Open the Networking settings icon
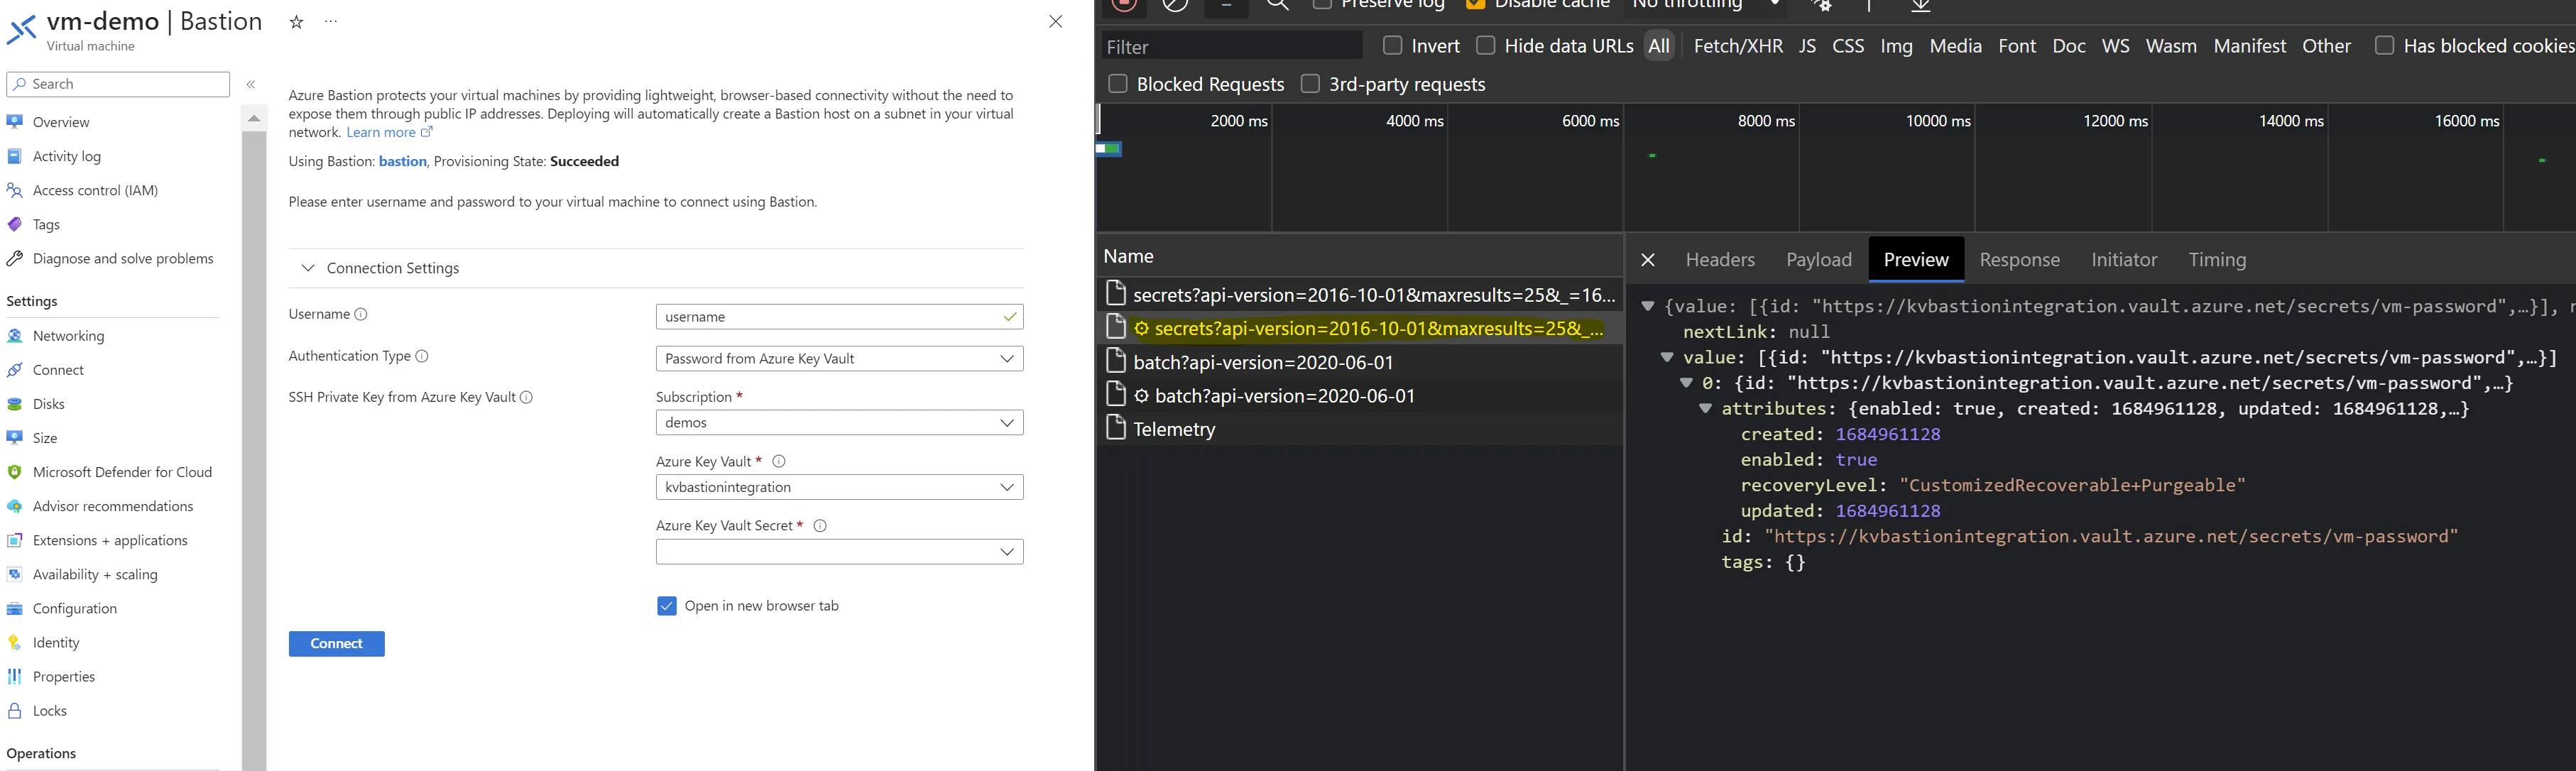Screen dimensions: 2576x771 click(15, 336)
